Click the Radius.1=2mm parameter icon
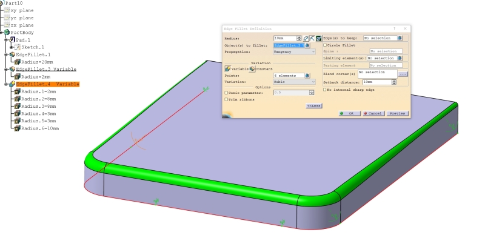This screenshot has width=485, height=238. (x=18, y=91)
